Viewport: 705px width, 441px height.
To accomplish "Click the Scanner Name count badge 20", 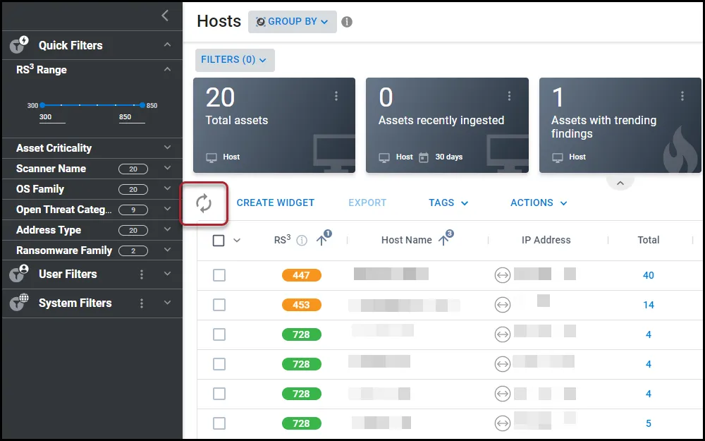I will [133, 169].
